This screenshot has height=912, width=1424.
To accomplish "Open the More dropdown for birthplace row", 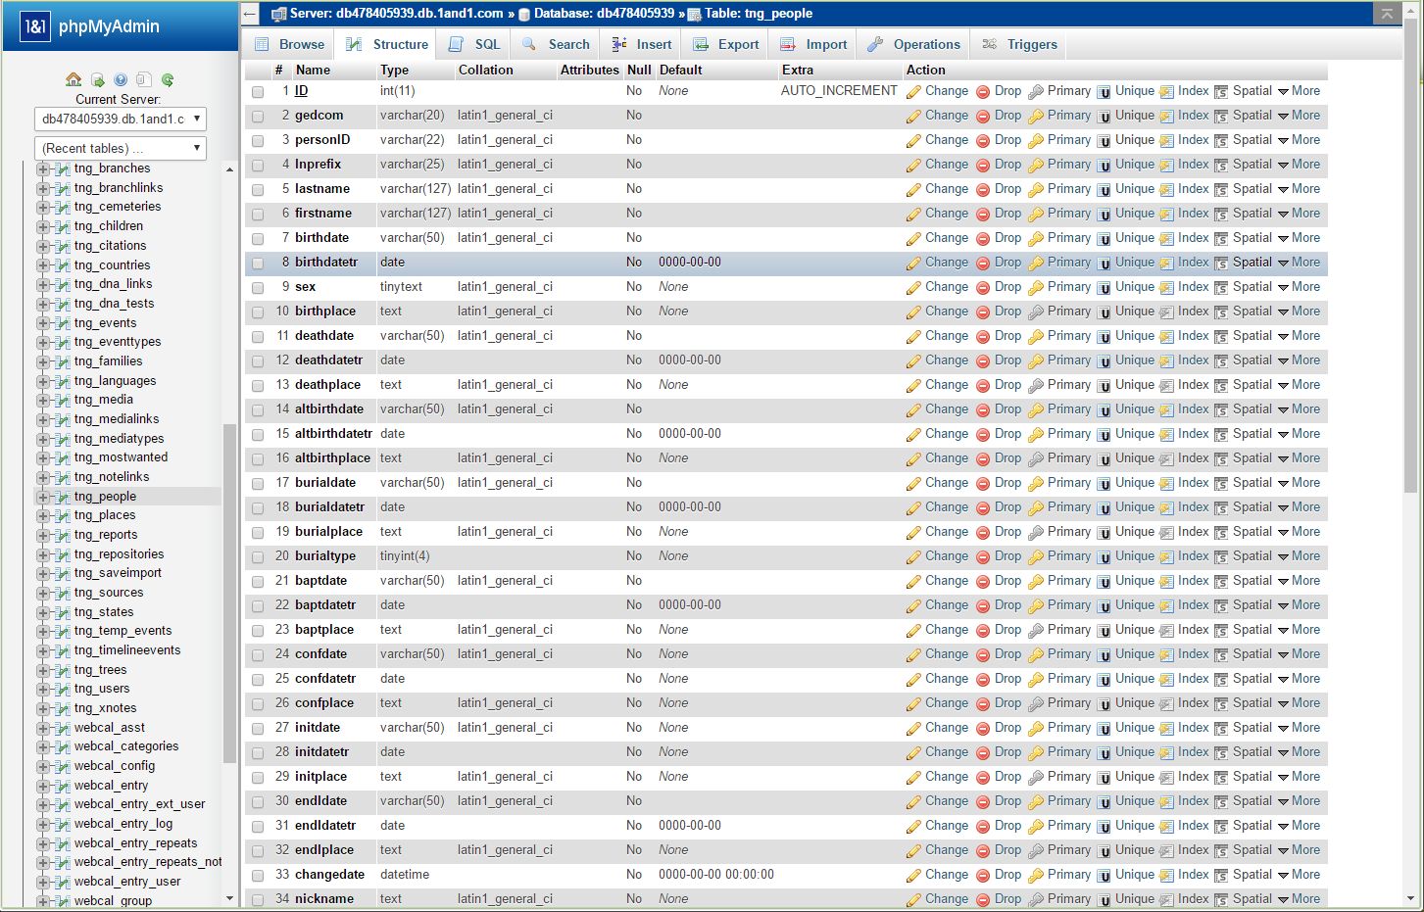I will coord(1299,311).
